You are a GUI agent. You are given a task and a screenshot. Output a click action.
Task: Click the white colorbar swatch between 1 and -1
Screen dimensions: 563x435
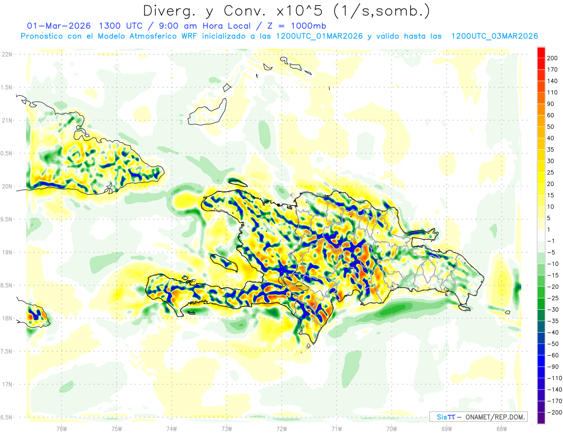click(x=541, y=235)
